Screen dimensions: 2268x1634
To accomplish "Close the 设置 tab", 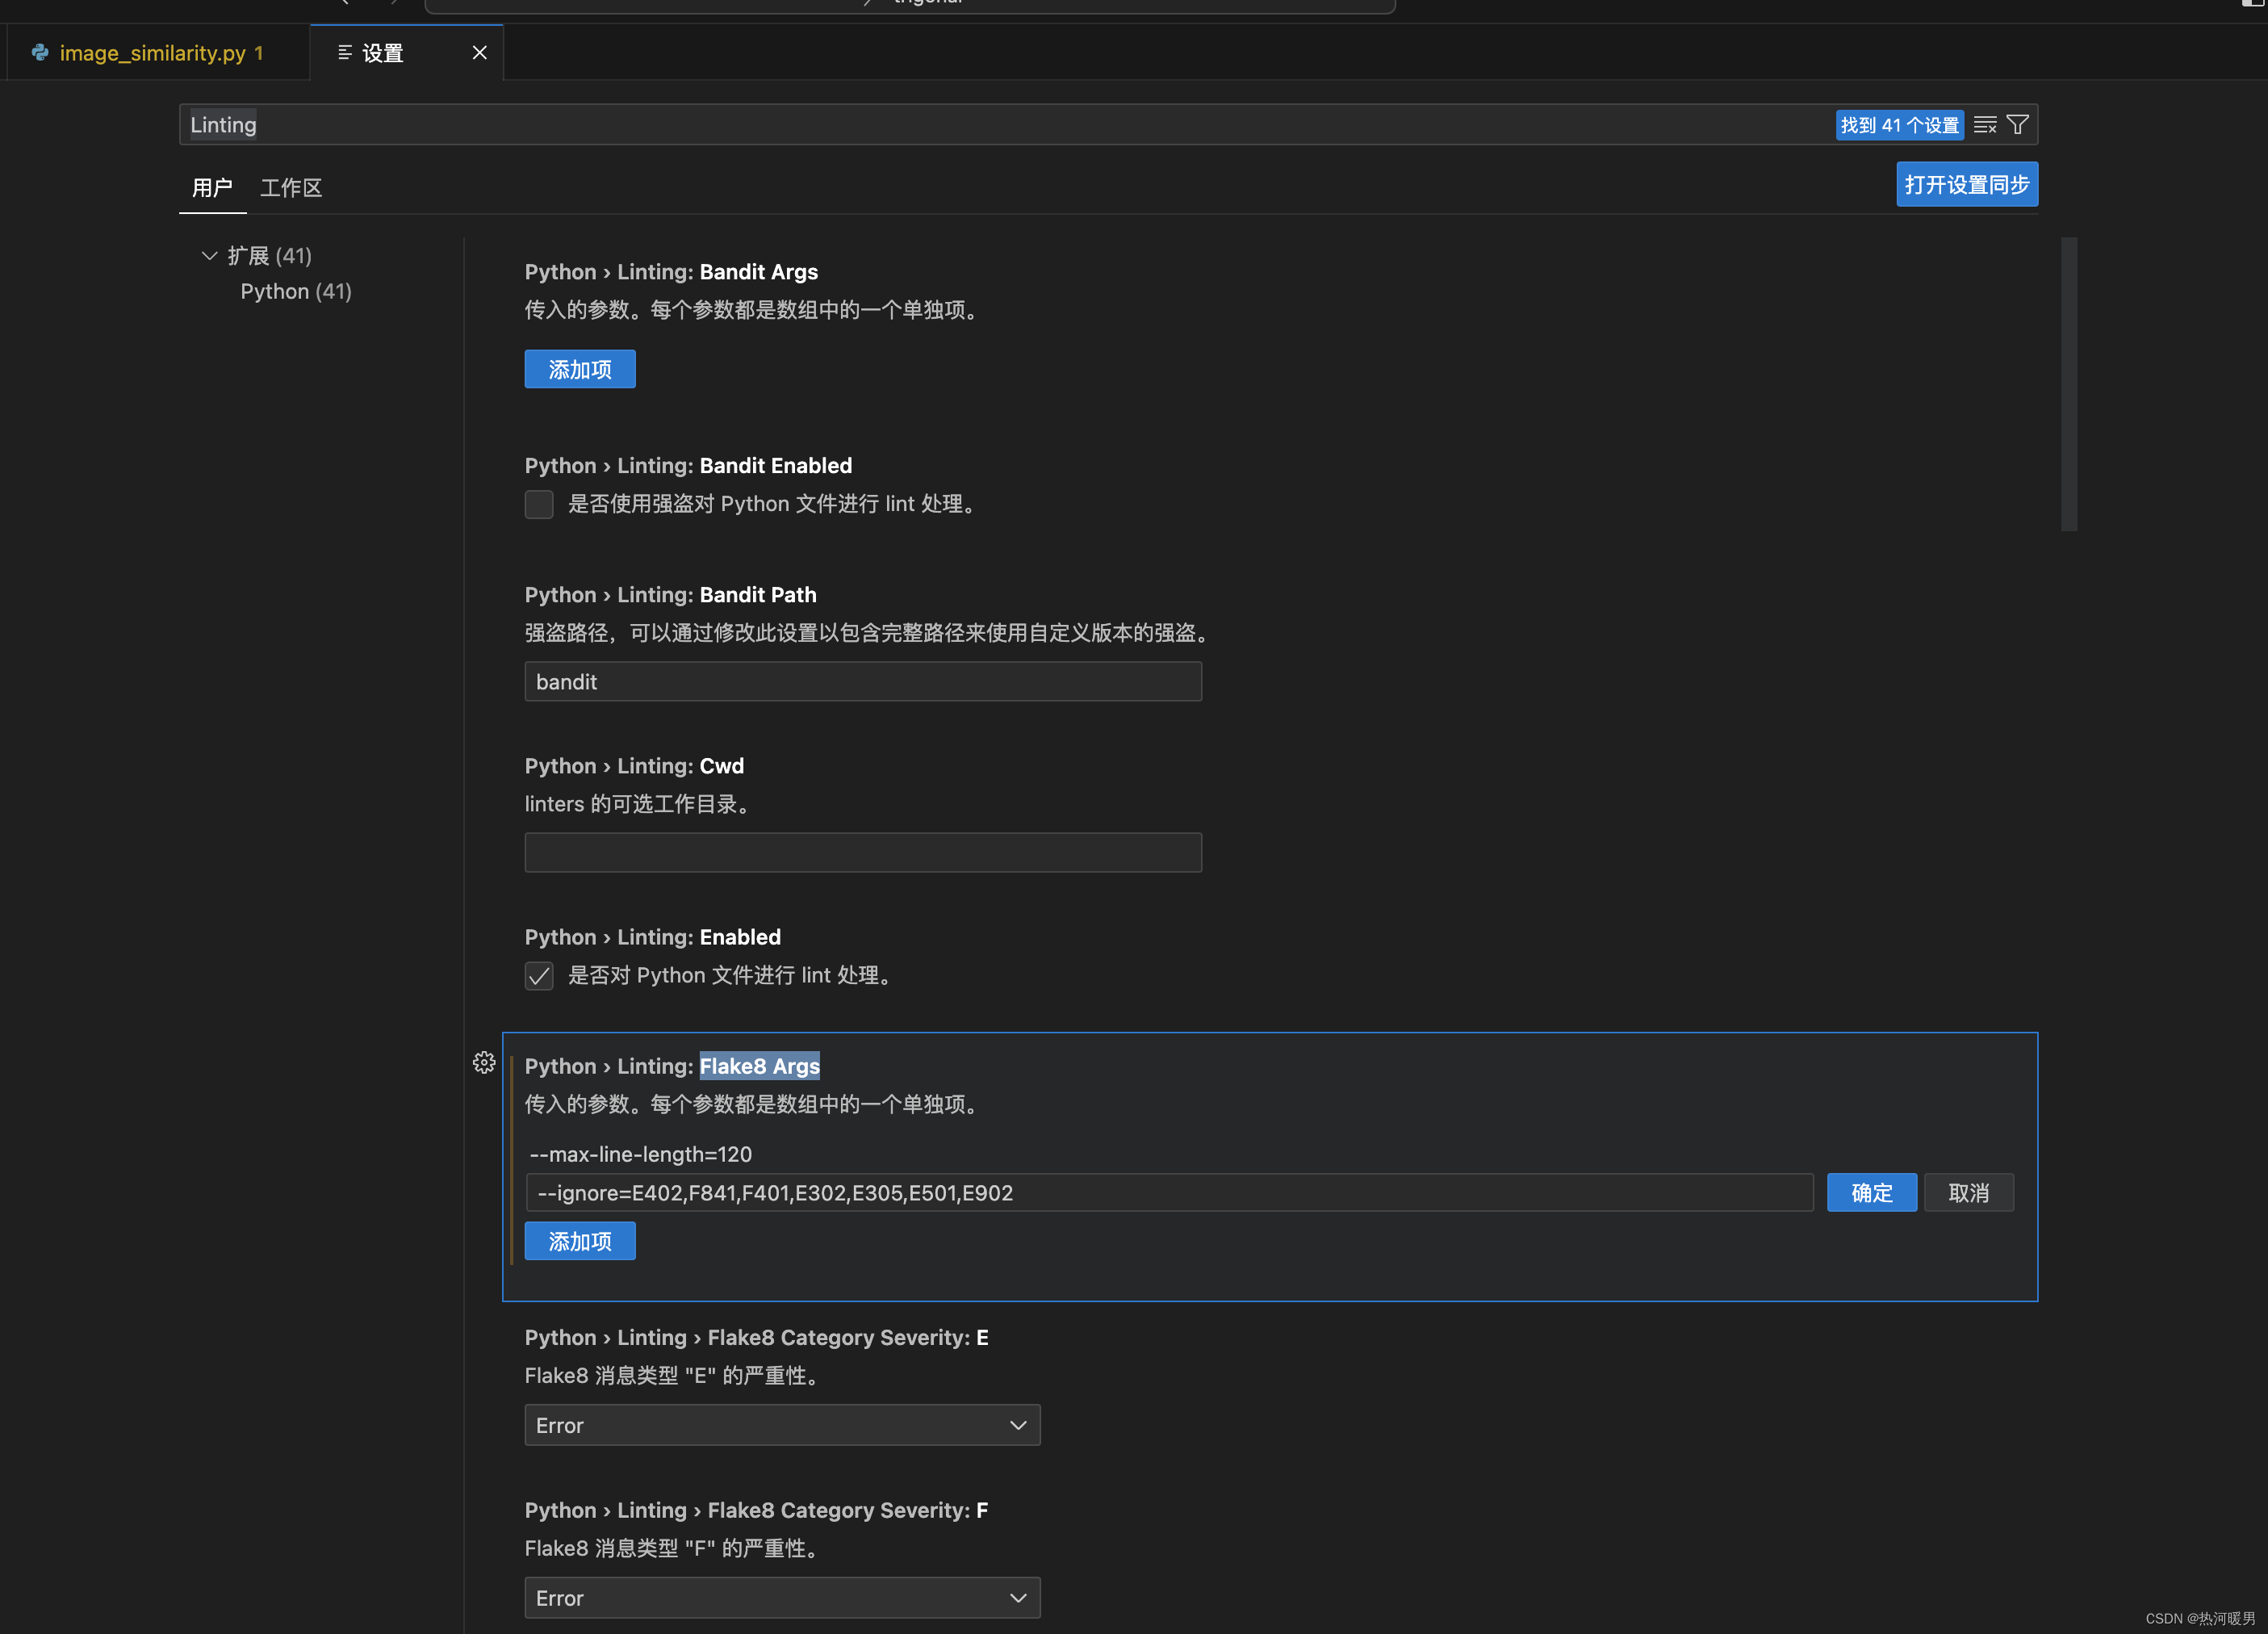I will (480, 53).
